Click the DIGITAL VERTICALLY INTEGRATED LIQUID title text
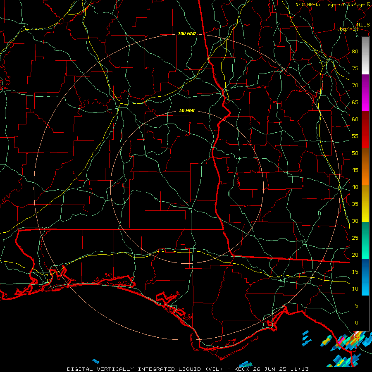372x372 pixels. [x=134, y=369]
